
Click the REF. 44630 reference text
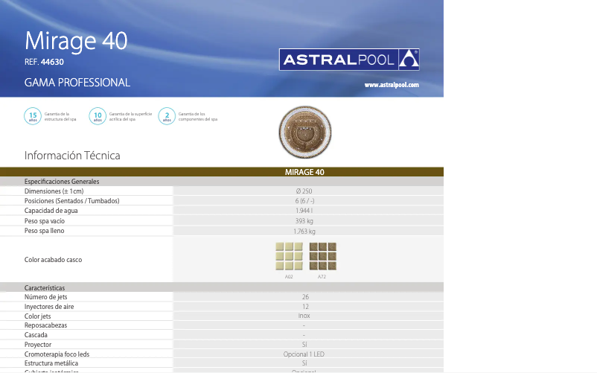coord(44,63)
